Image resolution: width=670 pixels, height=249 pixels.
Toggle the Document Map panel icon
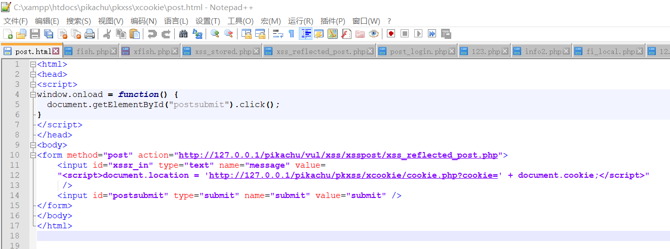pos(332,34)
